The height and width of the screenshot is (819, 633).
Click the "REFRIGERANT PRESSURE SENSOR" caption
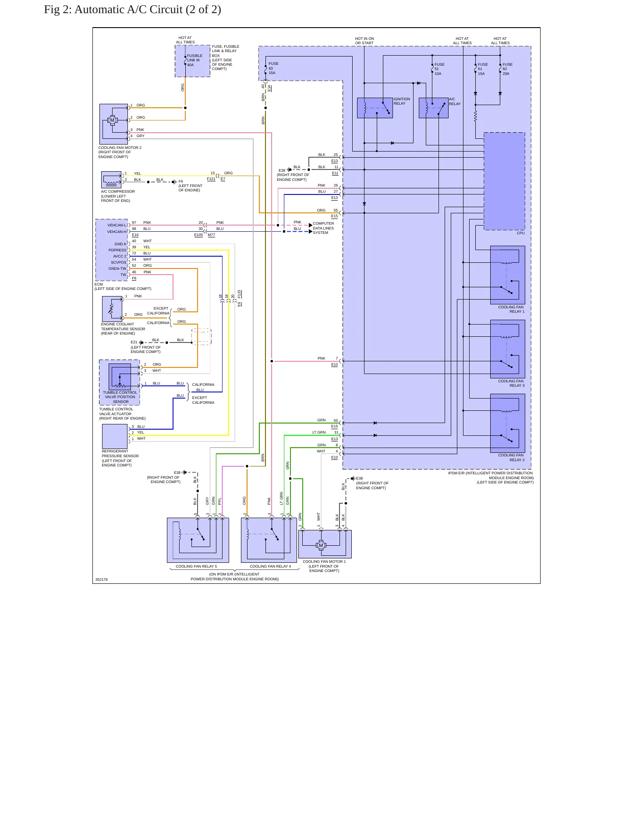120,458
